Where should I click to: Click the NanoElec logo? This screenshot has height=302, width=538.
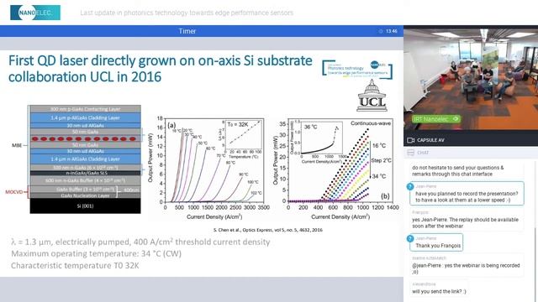point(35,13)
